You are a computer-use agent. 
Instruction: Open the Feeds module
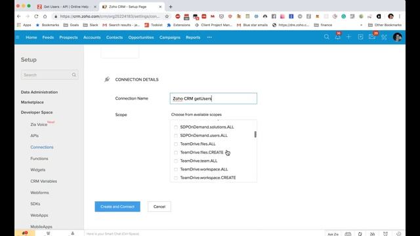point(48,37)
